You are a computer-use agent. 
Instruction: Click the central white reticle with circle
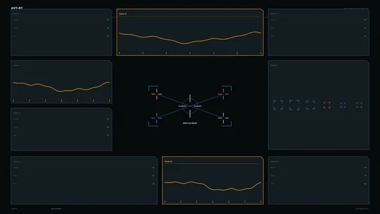point(190,106)
